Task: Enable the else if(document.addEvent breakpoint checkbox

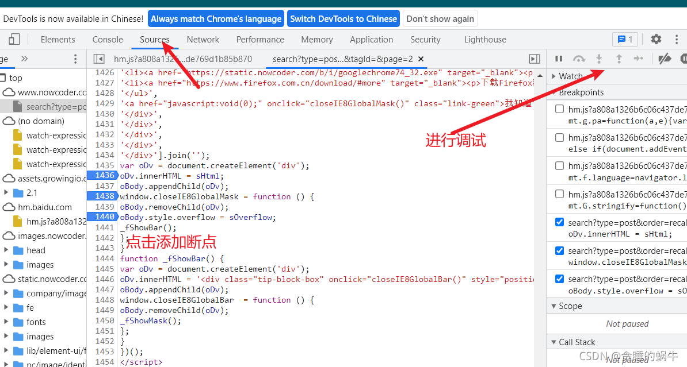Action: [x=559, y=137]
